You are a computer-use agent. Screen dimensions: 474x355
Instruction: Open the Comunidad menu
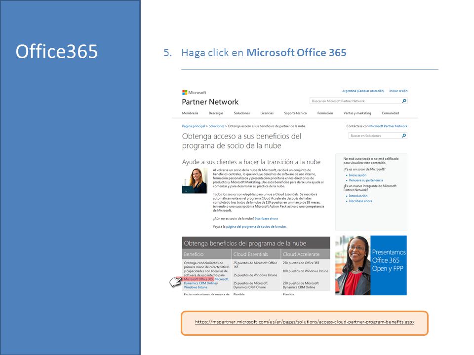[390, 113]
